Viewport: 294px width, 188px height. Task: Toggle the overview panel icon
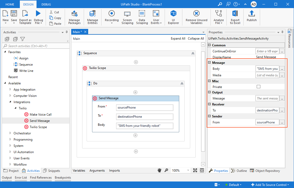click(x=202, y=170)
